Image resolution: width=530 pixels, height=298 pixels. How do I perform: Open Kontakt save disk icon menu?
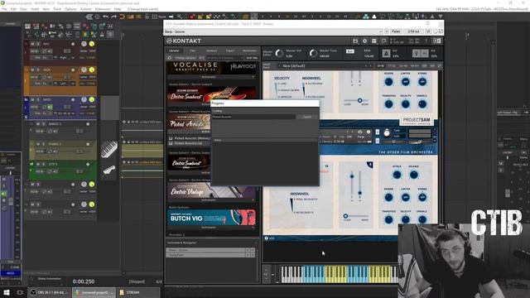click(x=355, y=41)
